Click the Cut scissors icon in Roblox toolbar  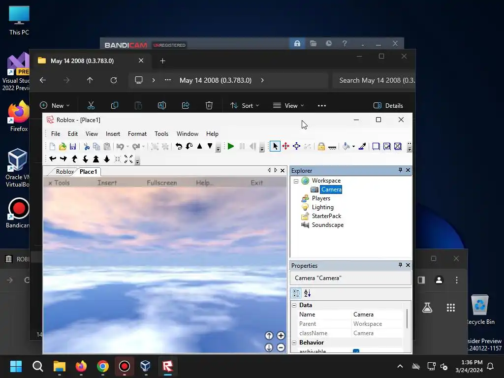coord(87,147)
